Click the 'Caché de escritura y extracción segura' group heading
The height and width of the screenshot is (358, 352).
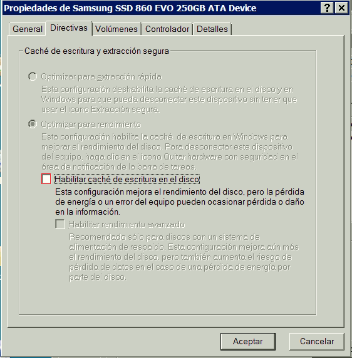96,51
